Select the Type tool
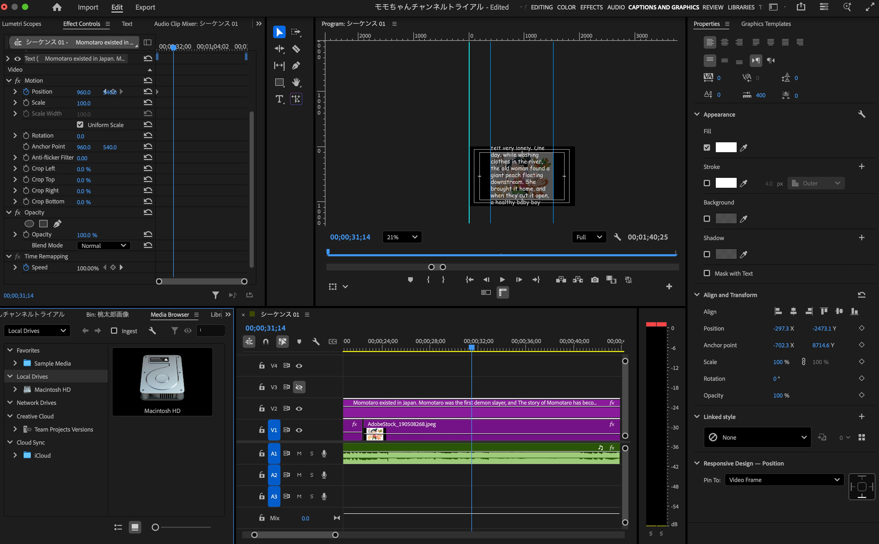This screenshot has width=879, height=544. point(279,99)
